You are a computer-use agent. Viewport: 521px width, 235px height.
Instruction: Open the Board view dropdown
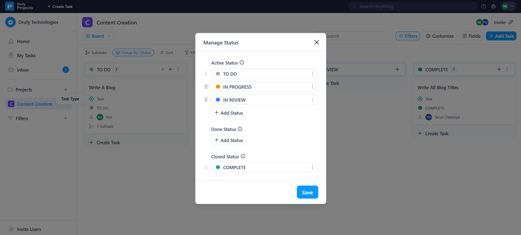(x=98, y=36)
